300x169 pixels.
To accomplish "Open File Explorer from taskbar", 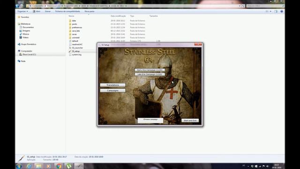I will pyautogui.click(x=38, y=166).
